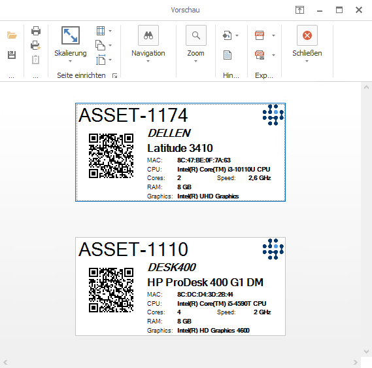This screenshot has width=372, height=368.
Task: Click the logo on ASSET-1110 label
Action: pos(273,249)
